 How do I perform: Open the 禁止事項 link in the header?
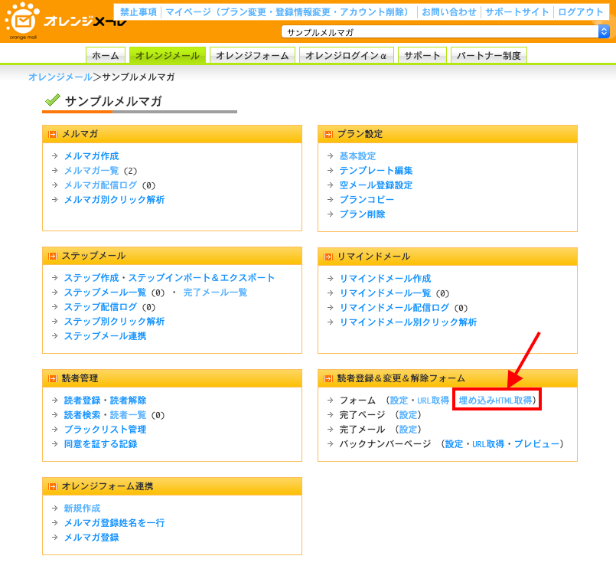pyautogui.click(x=139, y=12)
